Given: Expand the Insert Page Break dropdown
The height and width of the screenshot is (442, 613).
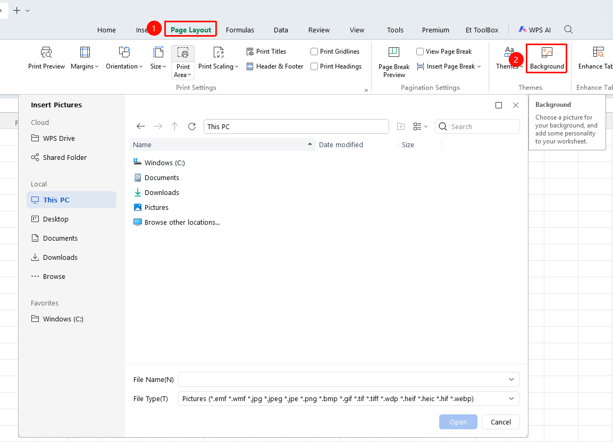Looking at the screenshot, I should point(479,66).
